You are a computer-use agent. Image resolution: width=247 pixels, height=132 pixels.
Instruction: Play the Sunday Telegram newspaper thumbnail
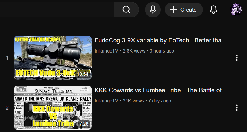pos(53,108)
